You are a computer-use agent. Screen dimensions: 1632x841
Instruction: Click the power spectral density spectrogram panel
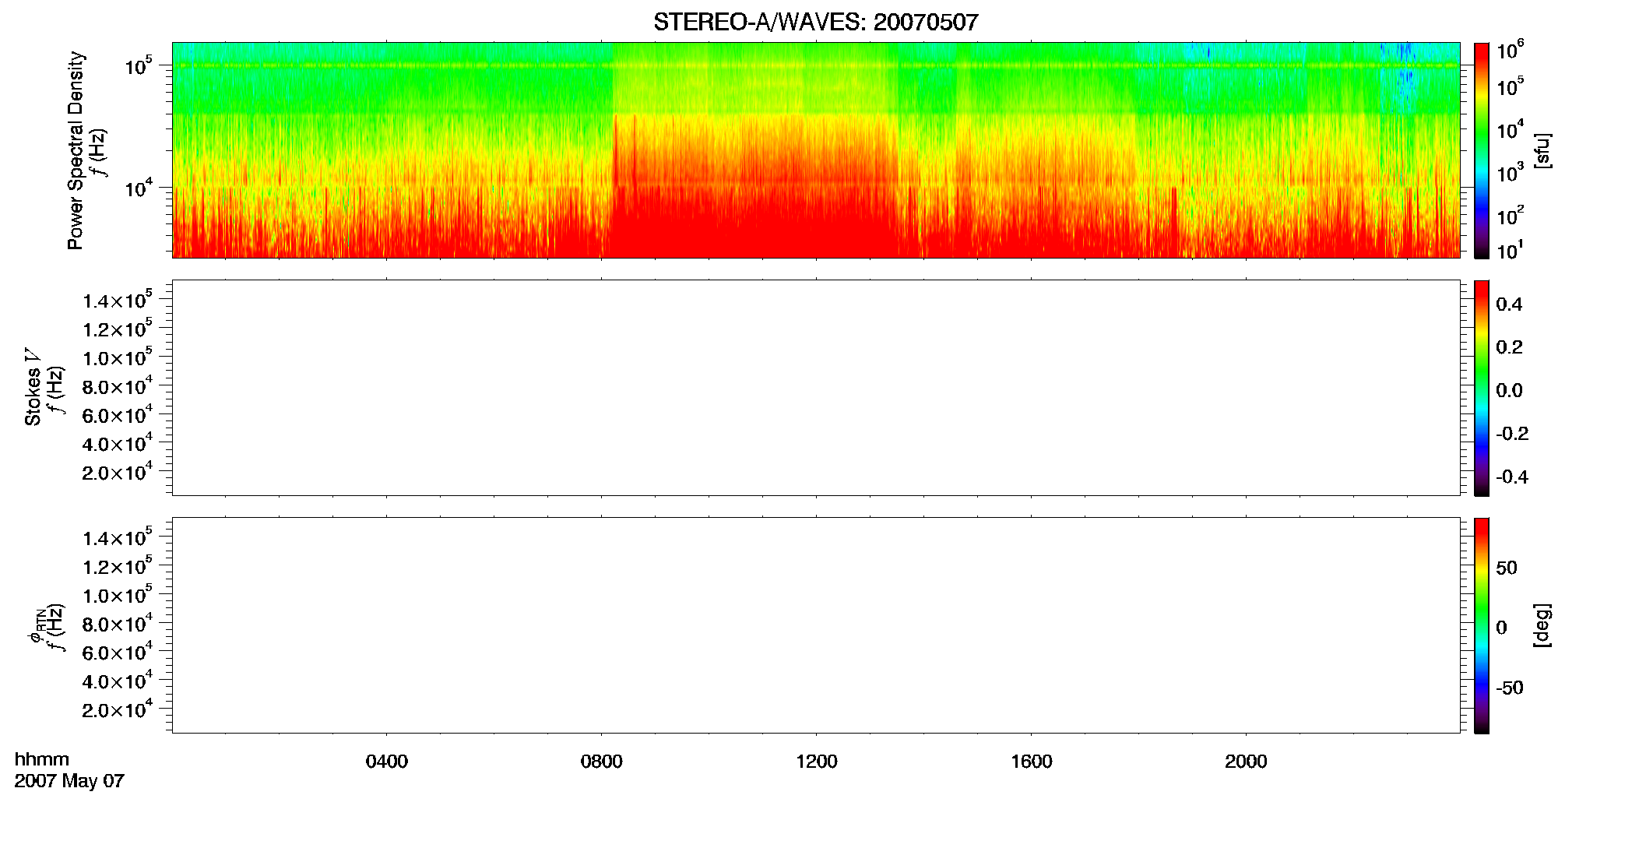click(816, 150)
